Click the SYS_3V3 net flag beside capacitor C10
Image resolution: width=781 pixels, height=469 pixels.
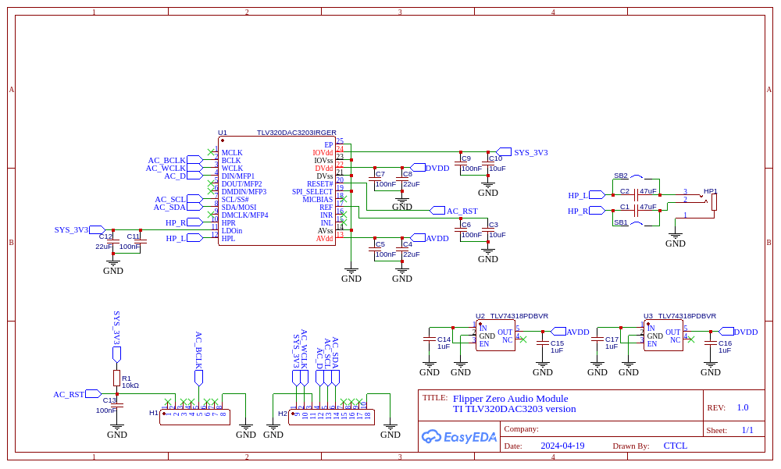coord(504,152)
